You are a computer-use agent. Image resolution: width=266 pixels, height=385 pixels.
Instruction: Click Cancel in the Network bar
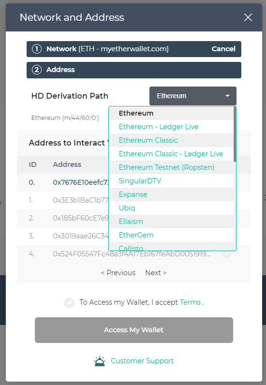223,49
